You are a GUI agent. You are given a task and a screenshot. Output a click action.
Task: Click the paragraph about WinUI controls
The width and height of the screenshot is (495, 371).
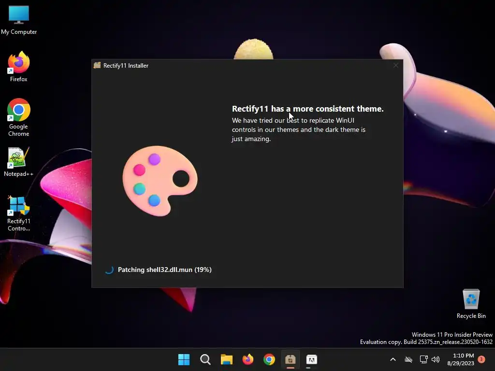(x=299, y=129)
